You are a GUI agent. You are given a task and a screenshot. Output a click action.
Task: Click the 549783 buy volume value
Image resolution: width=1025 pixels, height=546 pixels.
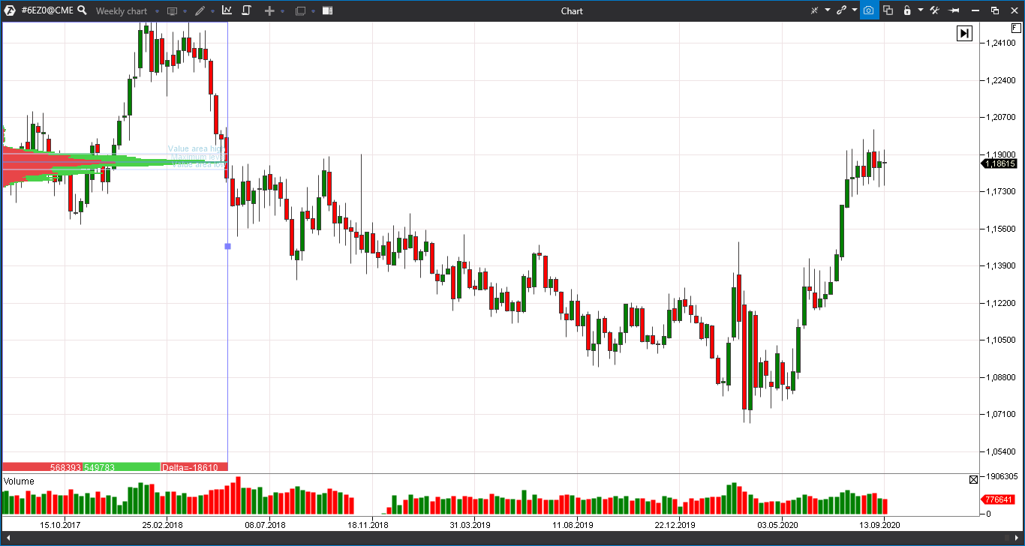click(x=100, y=467)
